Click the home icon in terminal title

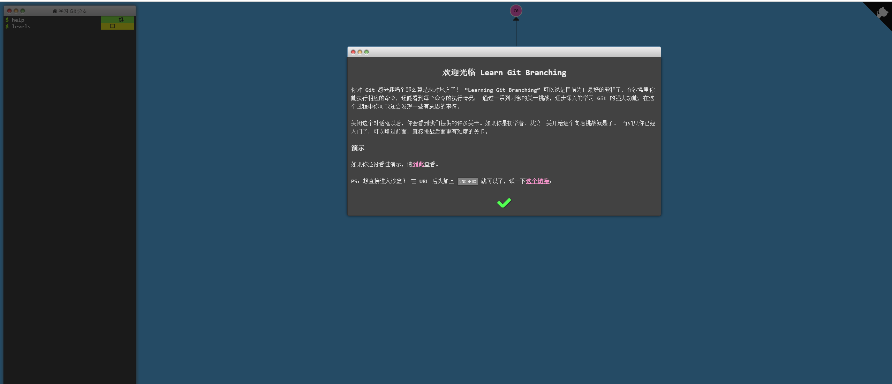tap(55, 11)
